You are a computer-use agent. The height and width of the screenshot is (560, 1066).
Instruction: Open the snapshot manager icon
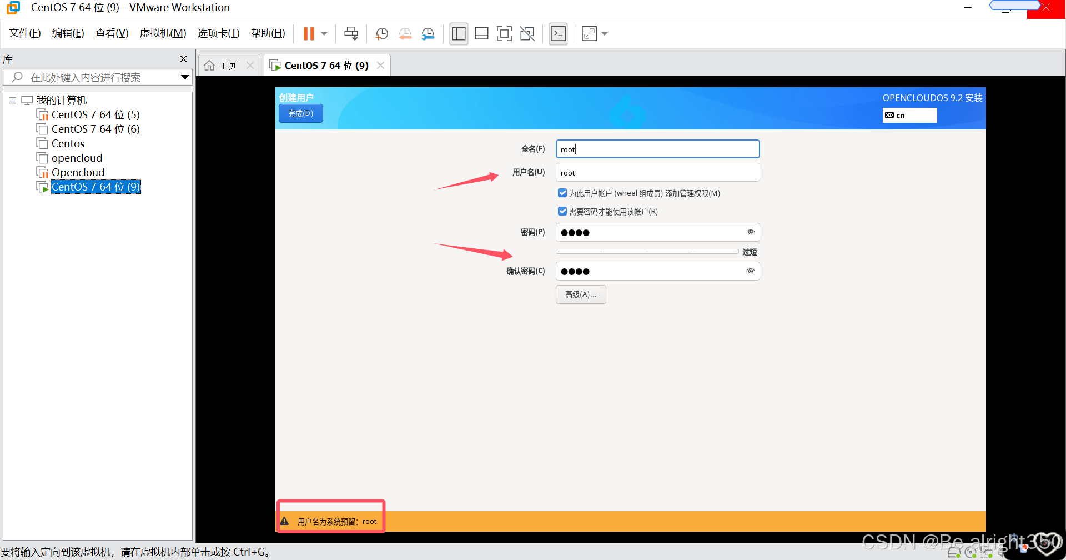(428, 34)
